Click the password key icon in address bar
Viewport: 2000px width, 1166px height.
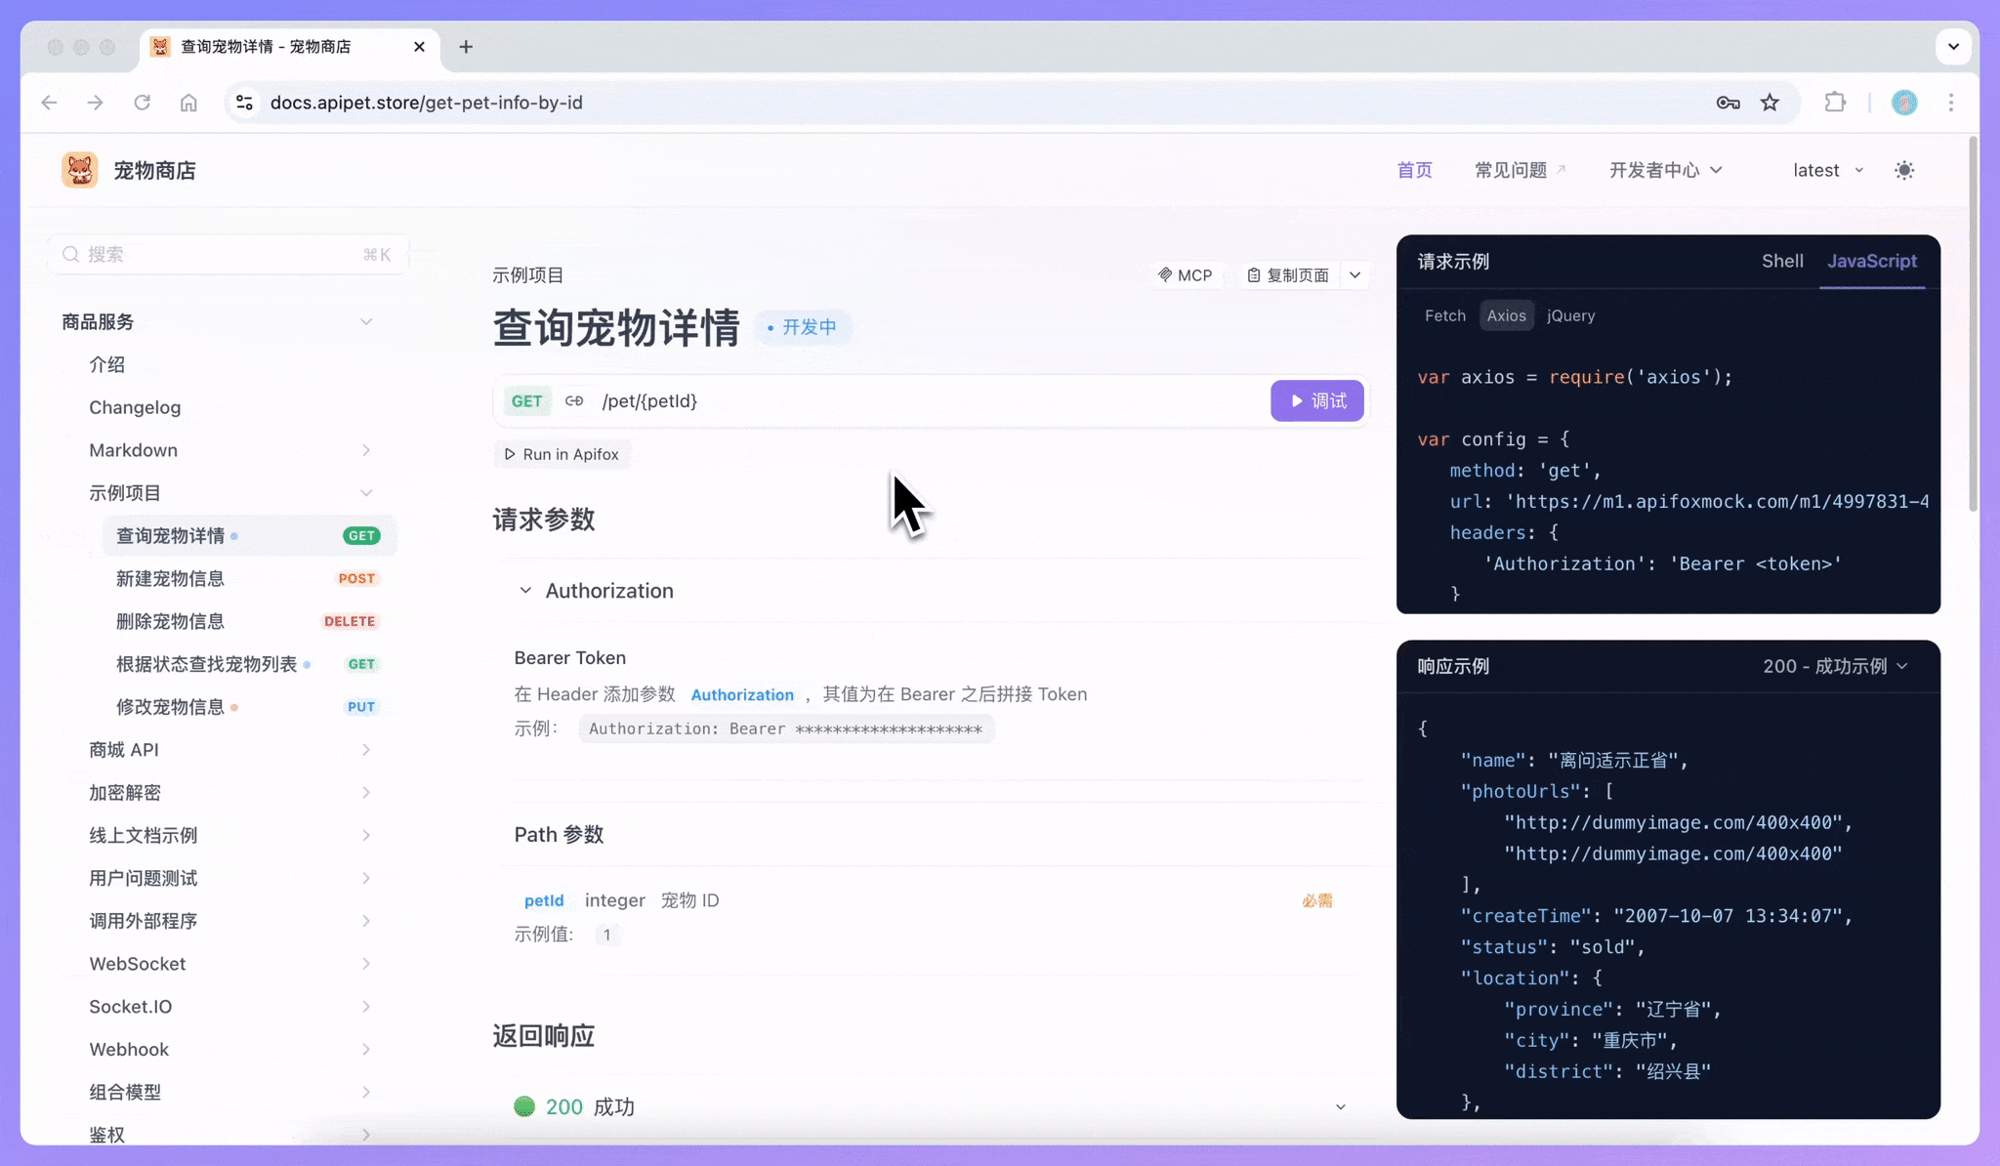click(x=1727, y=102)
